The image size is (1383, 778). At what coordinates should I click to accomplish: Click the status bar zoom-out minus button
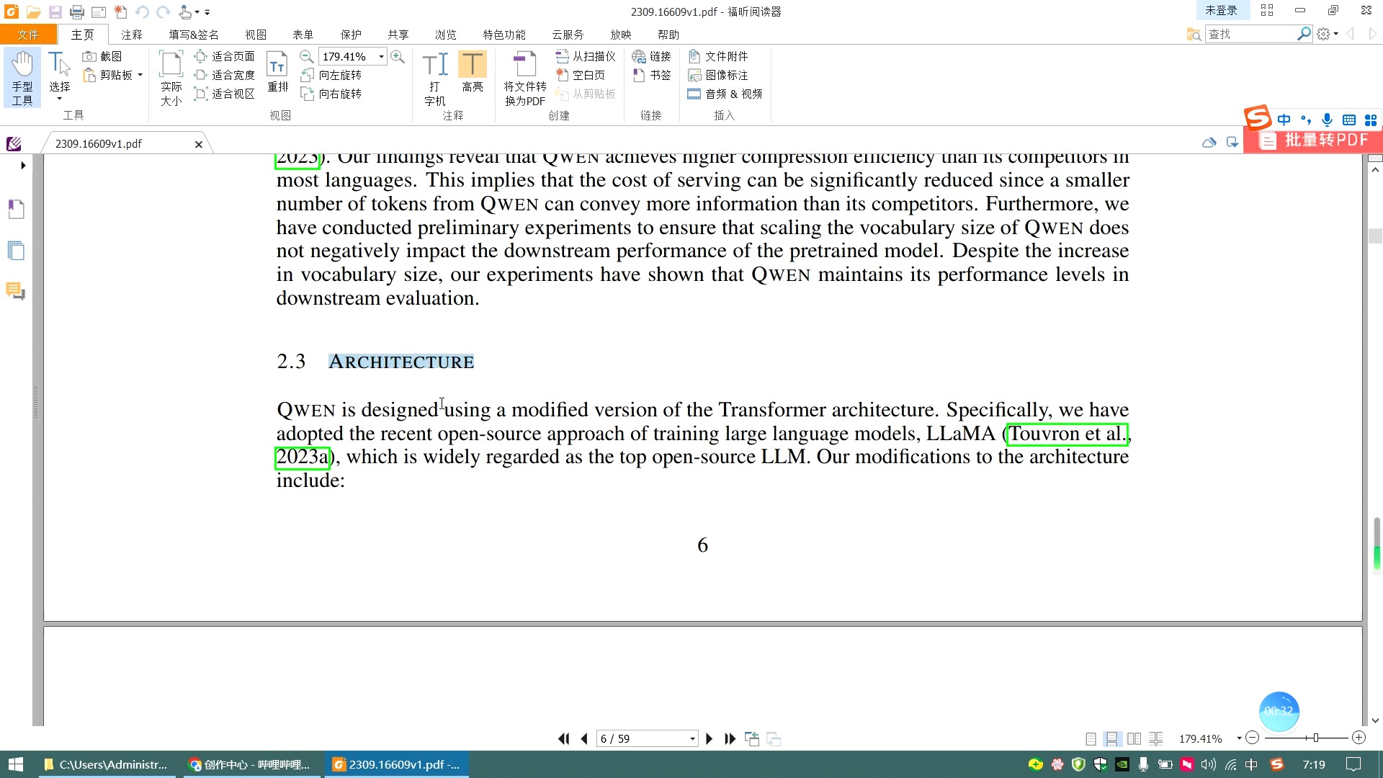(1253, 738)
